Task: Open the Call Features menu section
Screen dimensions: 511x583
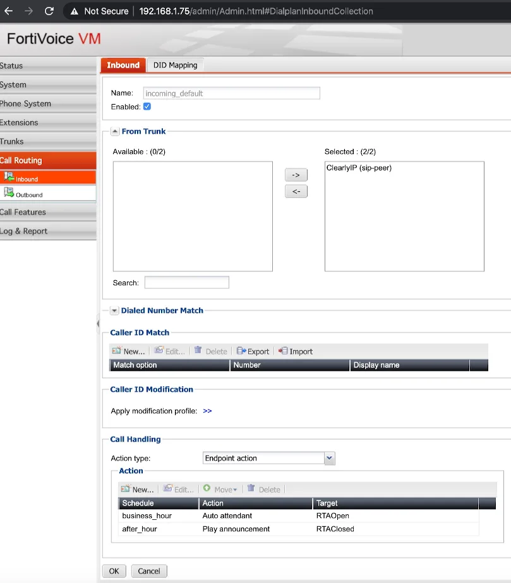Action: pos(48,212)
